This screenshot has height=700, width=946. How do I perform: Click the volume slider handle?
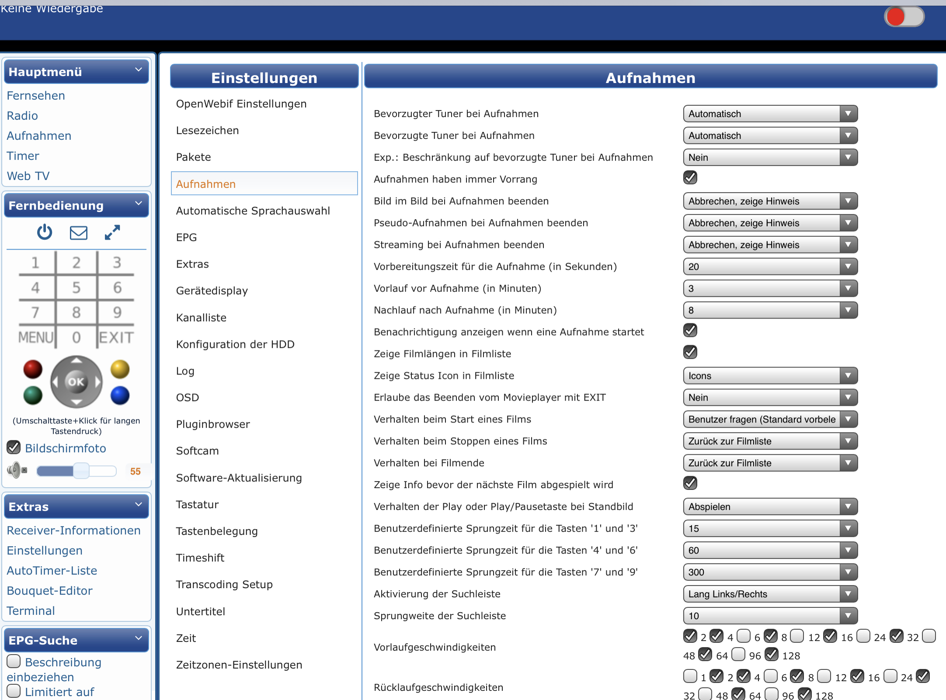[x=81, y=471]
